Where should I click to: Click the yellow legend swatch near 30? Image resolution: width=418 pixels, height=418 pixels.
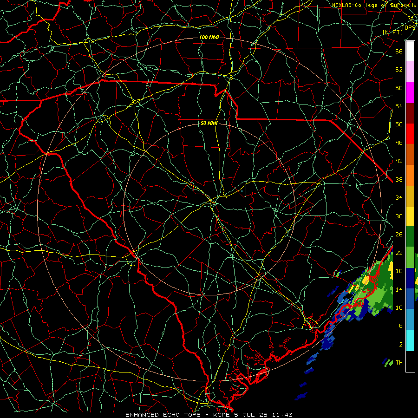tap(410, 216)
